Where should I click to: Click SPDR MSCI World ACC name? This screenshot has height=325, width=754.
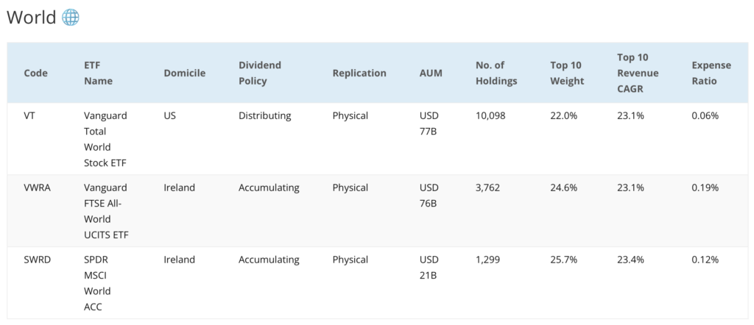pos(98,283)
